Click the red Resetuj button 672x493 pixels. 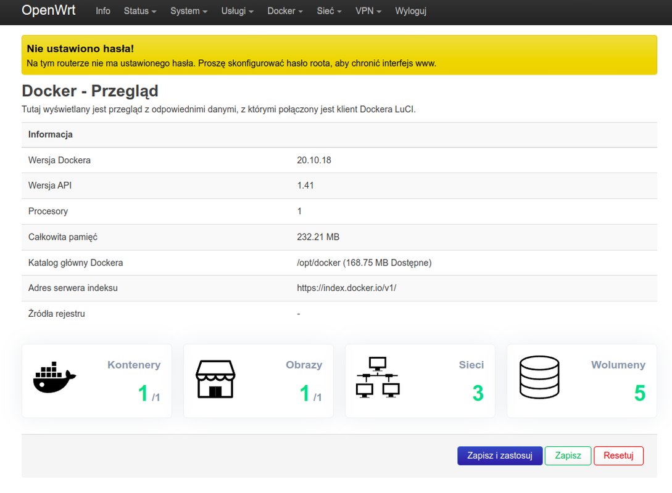618,455
